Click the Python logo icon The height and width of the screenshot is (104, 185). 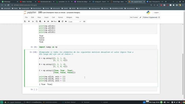(x=148, y=12)
